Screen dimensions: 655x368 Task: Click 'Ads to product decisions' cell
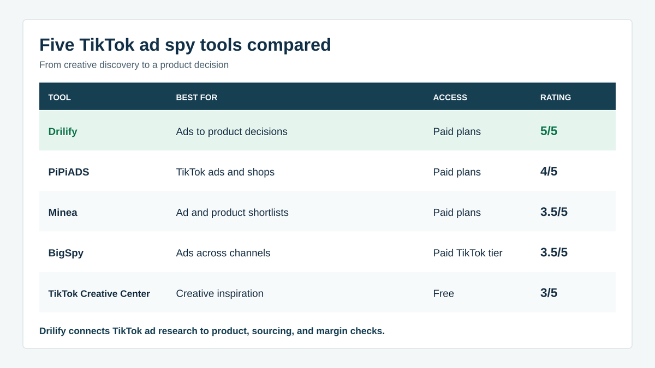click(x=231, y=131)
